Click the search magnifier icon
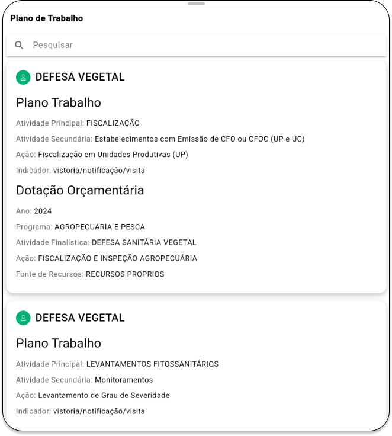The width and height of the screenshot is (392, 436). click(x=19, y=45)
